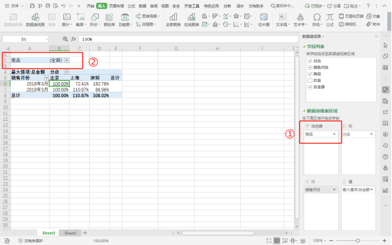This screenshot has width=392, height=245.
Task: Click the save icon in quick toolbar
Action: pyautogui.click(x=32, y=5)
